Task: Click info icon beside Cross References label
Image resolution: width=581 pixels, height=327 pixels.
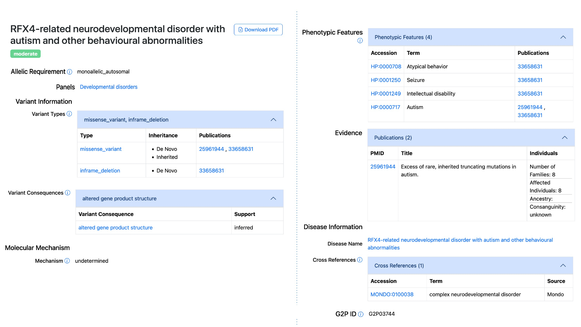Action: point(360,260)
